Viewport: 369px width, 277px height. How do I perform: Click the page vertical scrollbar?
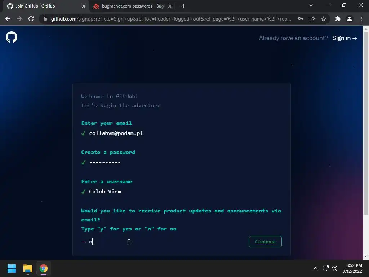(366, 123)
